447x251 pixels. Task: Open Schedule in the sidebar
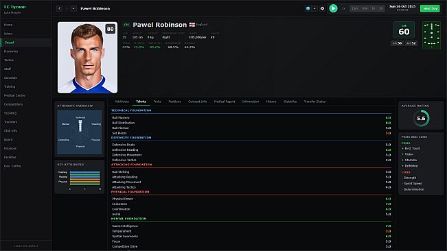pyautogui.click(x=26, y=77)
